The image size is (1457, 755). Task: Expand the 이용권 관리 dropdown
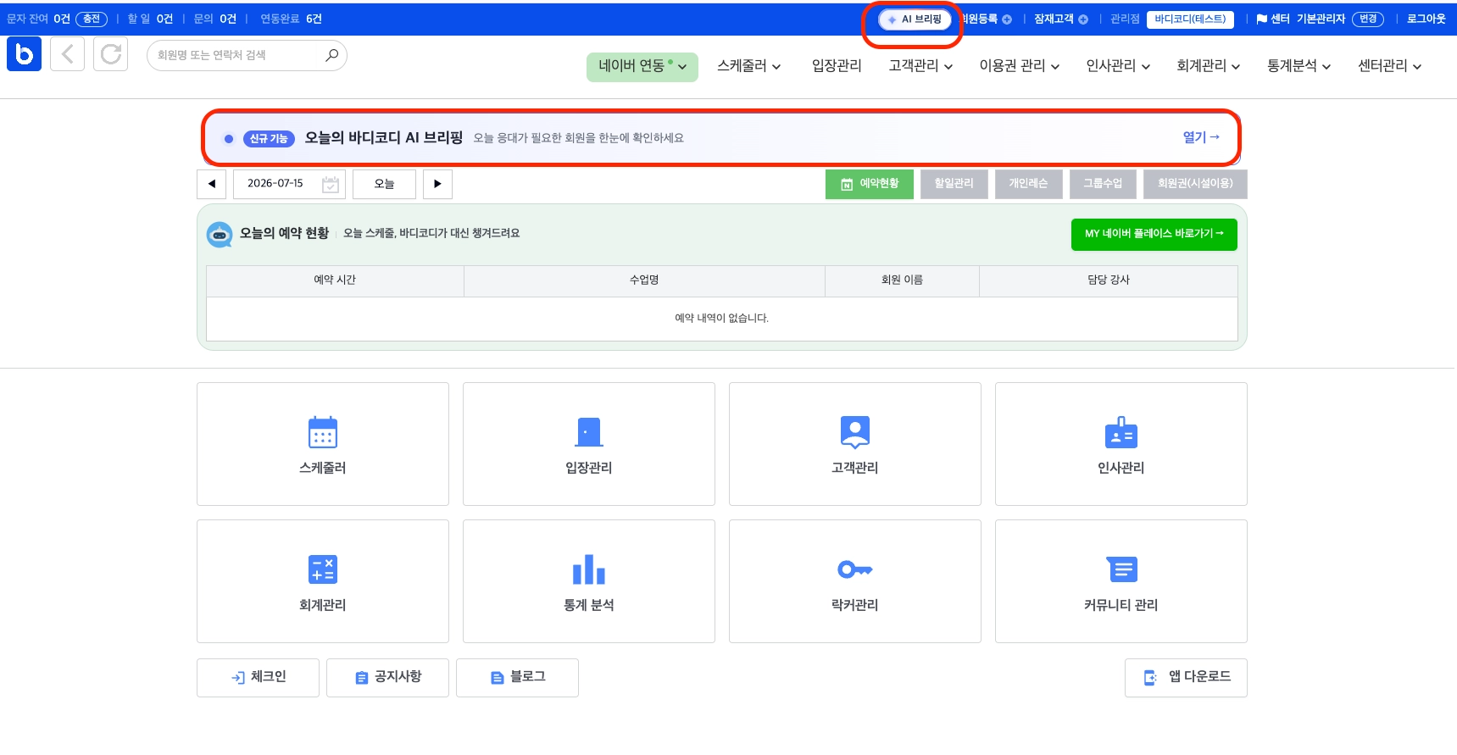(x=1020, y=66)
